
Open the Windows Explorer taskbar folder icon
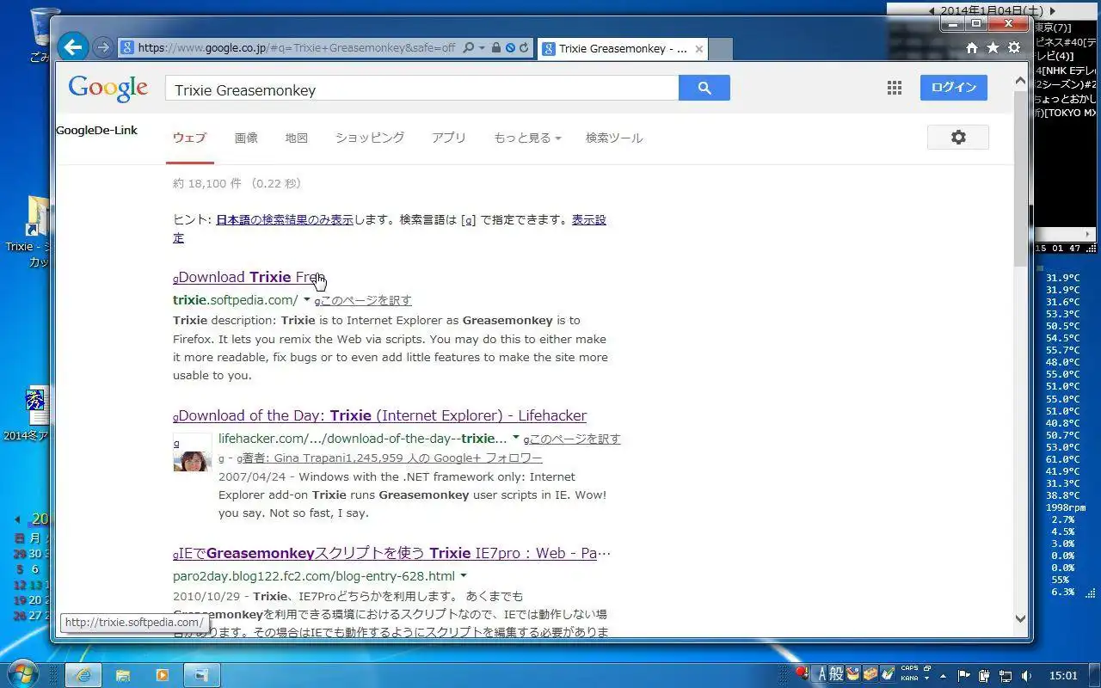click(x=122, y=675)
